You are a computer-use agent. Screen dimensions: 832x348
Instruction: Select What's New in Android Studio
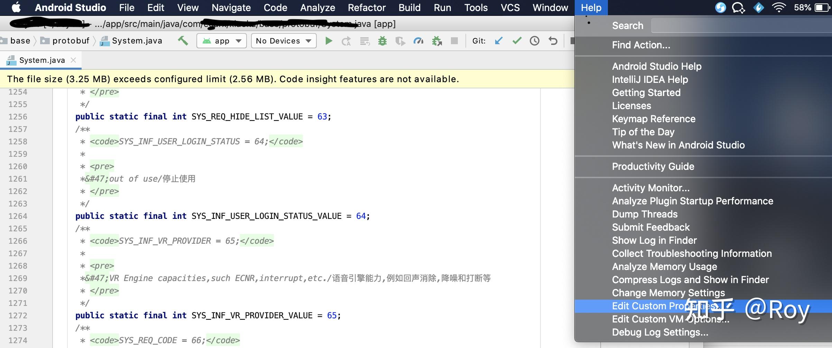point(678,145)
